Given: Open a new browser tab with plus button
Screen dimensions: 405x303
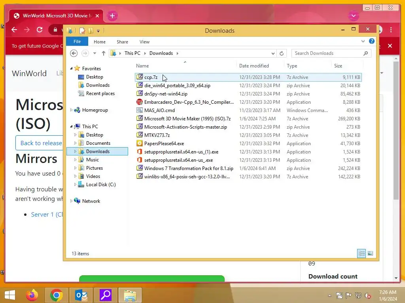Looking at the screenshot, I should pyautogui.click(x=112, y=16).
